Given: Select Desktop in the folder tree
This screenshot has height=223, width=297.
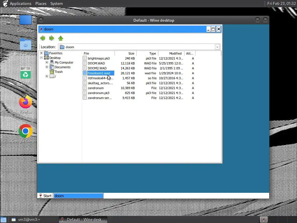Looking at the screenshot, I should (55, 58).
